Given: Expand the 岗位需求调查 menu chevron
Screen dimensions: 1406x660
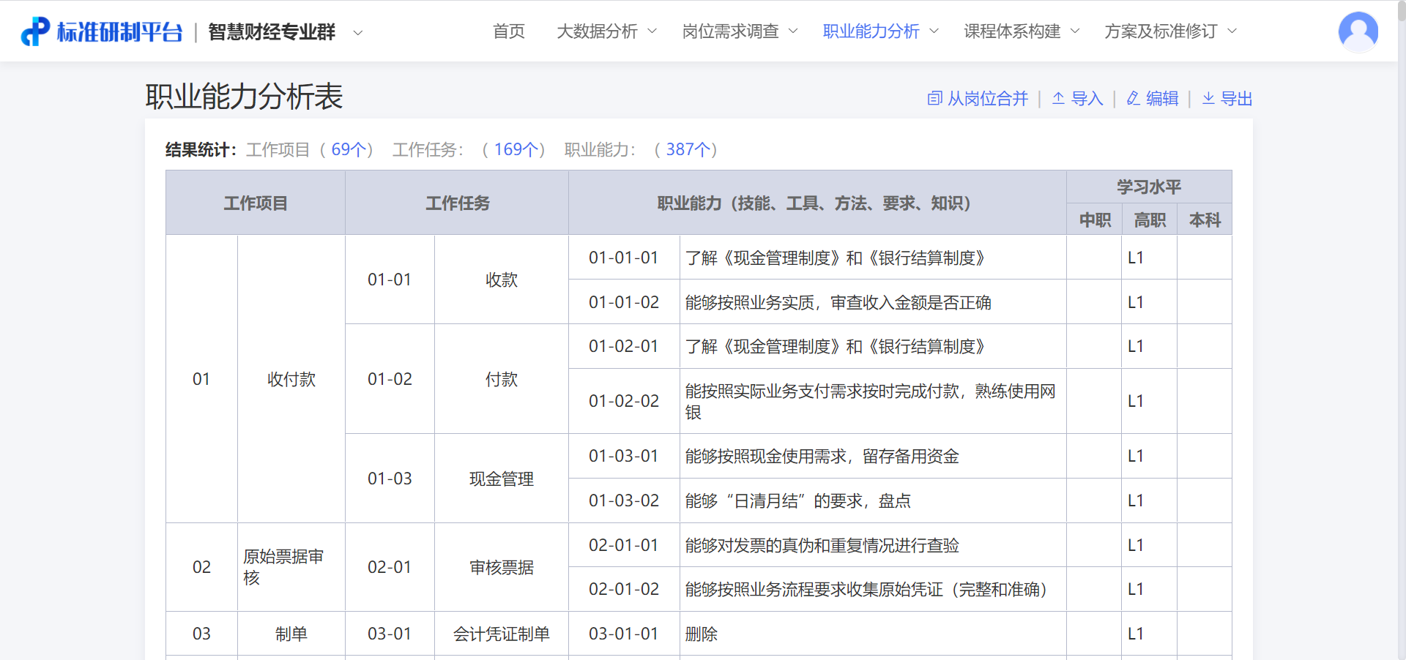Looking at the screenshot, I should pyautogui.click(x=792, y=31).
